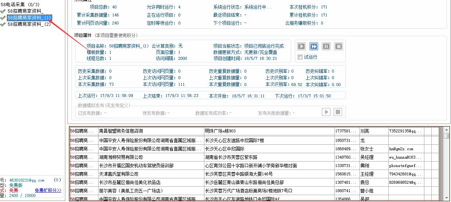Select the address cell 湖南省长沙市芙蓉区紫东路
This screenshot has width=451, height=202.
coord(269,157)
